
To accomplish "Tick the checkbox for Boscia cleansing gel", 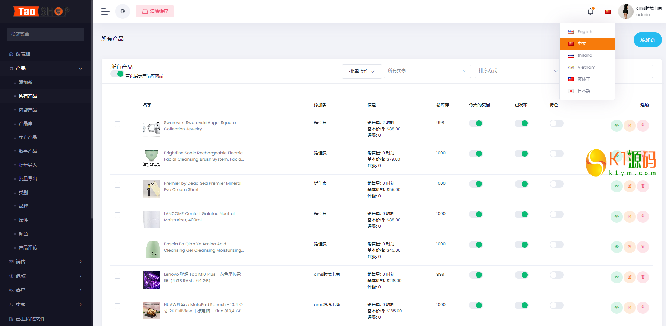I will pyautogui.click(x=117, y=245).
